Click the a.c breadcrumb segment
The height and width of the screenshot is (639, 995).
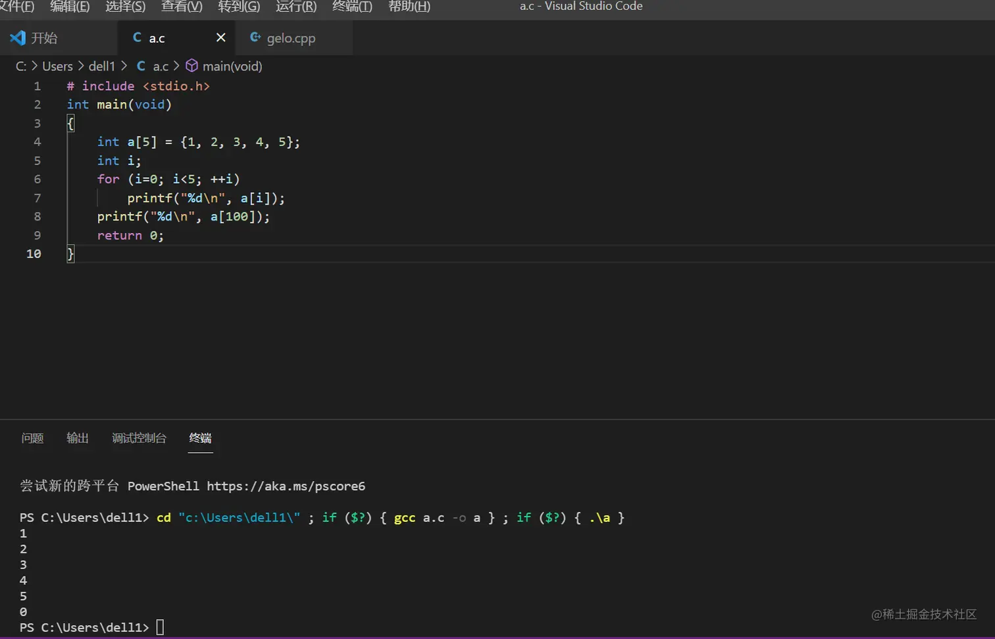coord(161,66)
